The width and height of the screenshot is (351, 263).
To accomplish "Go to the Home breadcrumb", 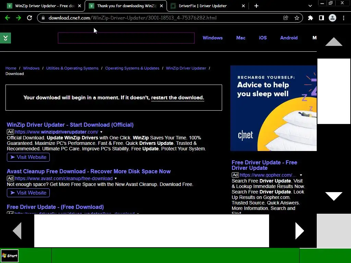I will [x=11, y=68].
